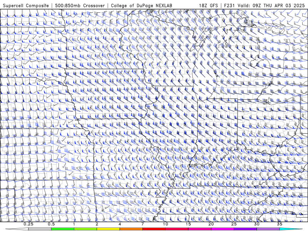308x231 pixels.
Task: Click the violet legend swatch between 25 and 30
Action: (245, 229)
